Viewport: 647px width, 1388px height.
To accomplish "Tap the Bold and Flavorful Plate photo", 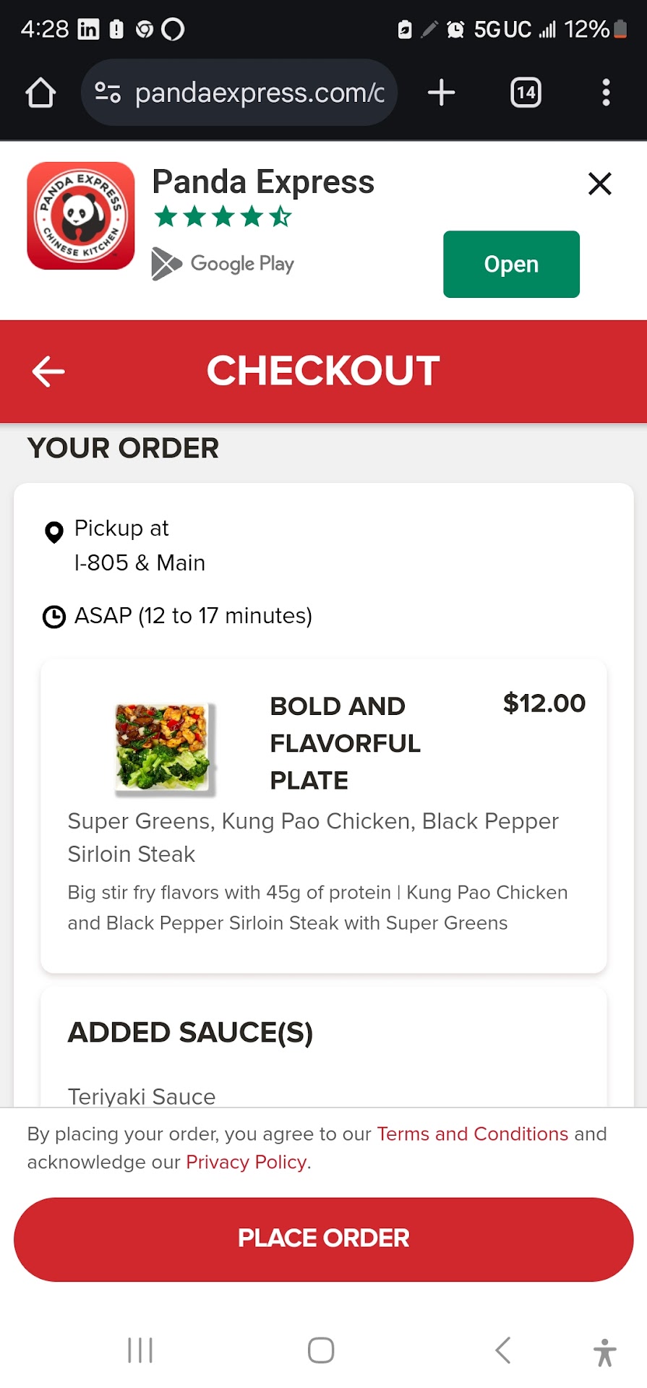I will pyautogui.click(x=164, y=747).
